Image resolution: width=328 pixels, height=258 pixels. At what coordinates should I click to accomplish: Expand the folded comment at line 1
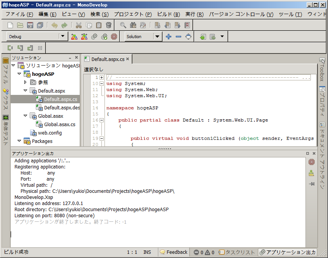(102, 77)
